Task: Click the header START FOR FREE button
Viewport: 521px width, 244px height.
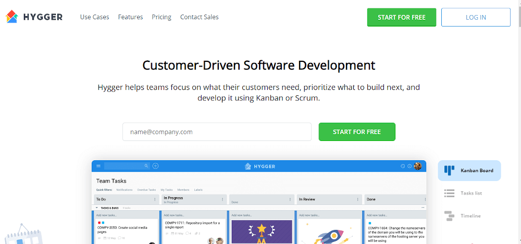Action: point(401,17)
